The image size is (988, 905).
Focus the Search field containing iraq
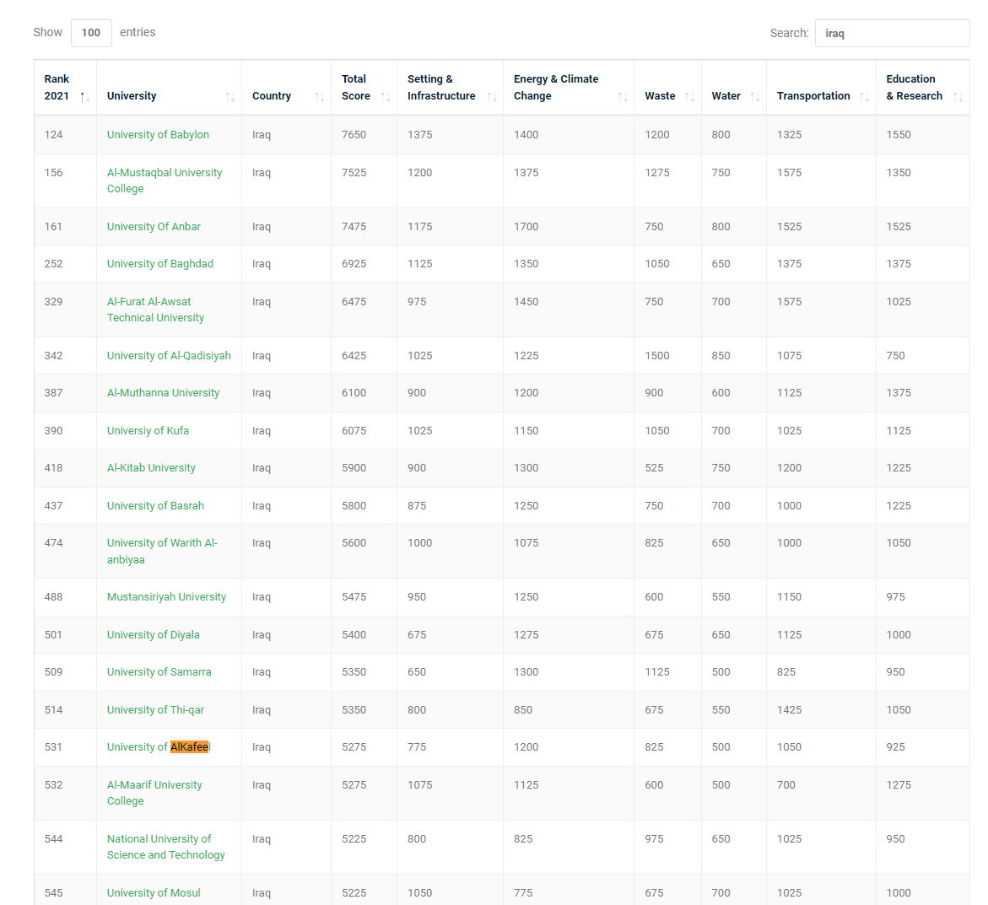tap(892, 33)
